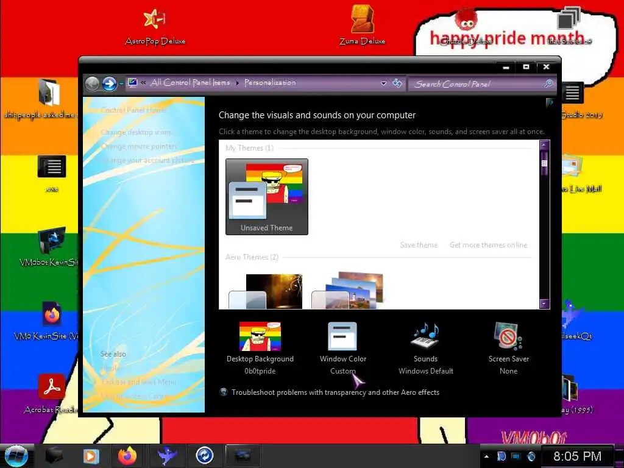The width and height of the screenshot is (624, 468).
Task: Click the troubleshoot Aero globe icon
Action: click(x=224, y=392)
